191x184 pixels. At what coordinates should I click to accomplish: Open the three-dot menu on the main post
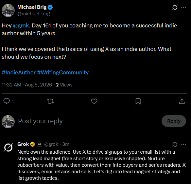coord(183,7)
